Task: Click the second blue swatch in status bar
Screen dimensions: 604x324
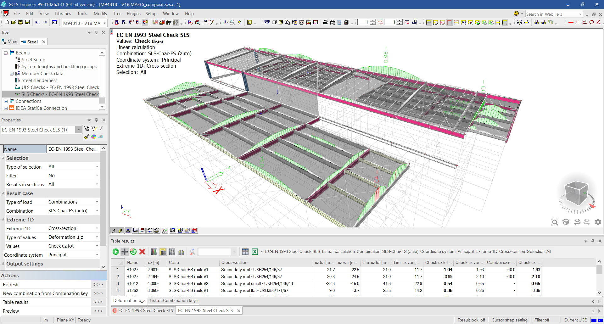Action: [600, 320]
